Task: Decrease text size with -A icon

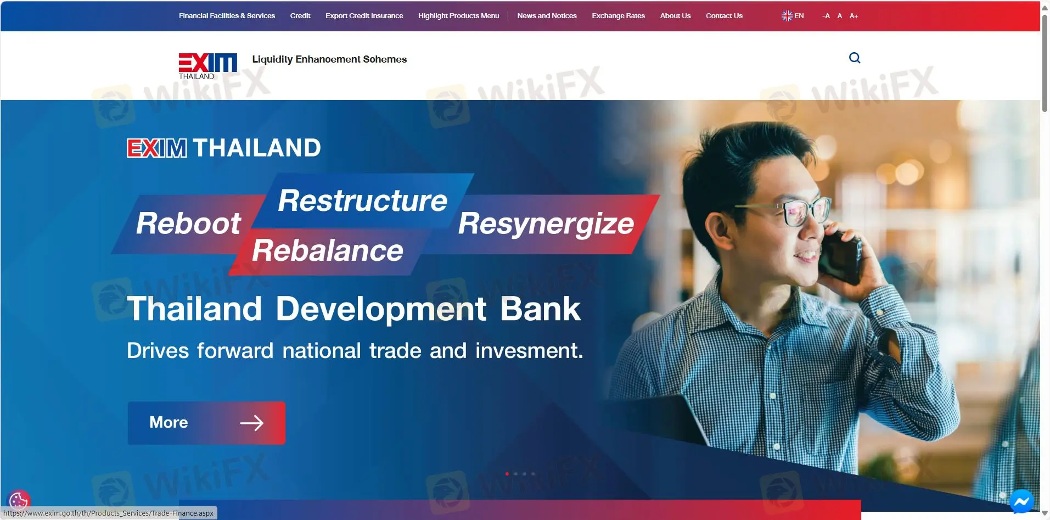Action: click(x=826, y=16)
